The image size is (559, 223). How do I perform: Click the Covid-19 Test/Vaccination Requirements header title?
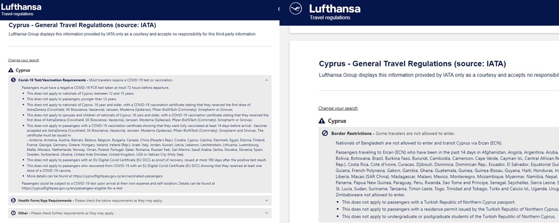tap(53, 80)
